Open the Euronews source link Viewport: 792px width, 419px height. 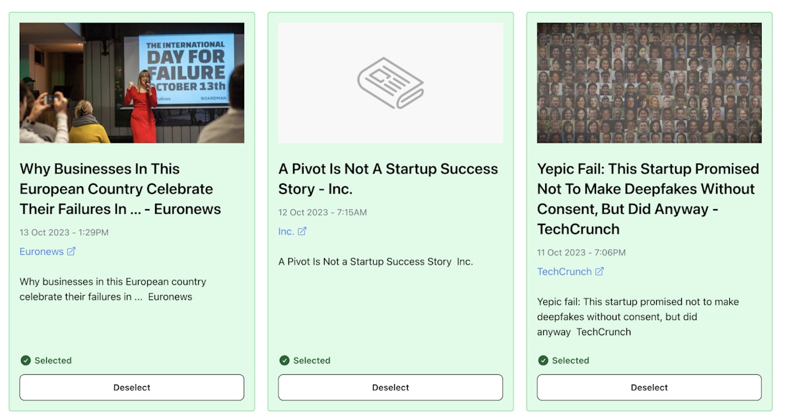click(42, 251)
